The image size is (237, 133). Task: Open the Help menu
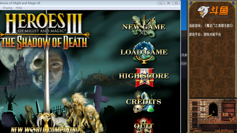pyautogui.click(x=19, y=8)
